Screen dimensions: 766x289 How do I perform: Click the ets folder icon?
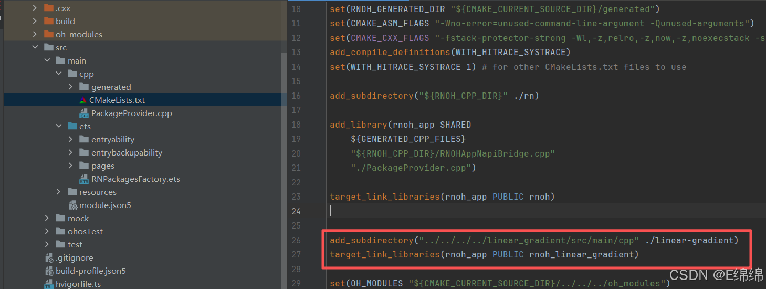tap(72, 126)
